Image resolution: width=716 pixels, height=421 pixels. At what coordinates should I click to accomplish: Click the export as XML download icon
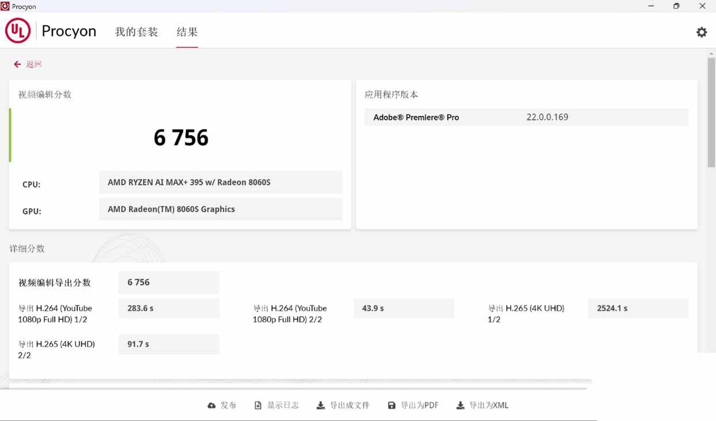(459, 405)
